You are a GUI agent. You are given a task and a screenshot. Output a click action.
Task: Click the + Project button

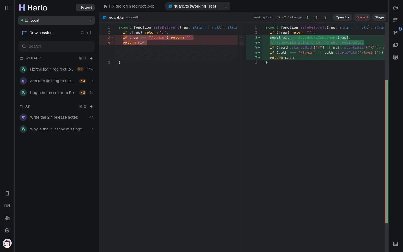tap(85, 8)
